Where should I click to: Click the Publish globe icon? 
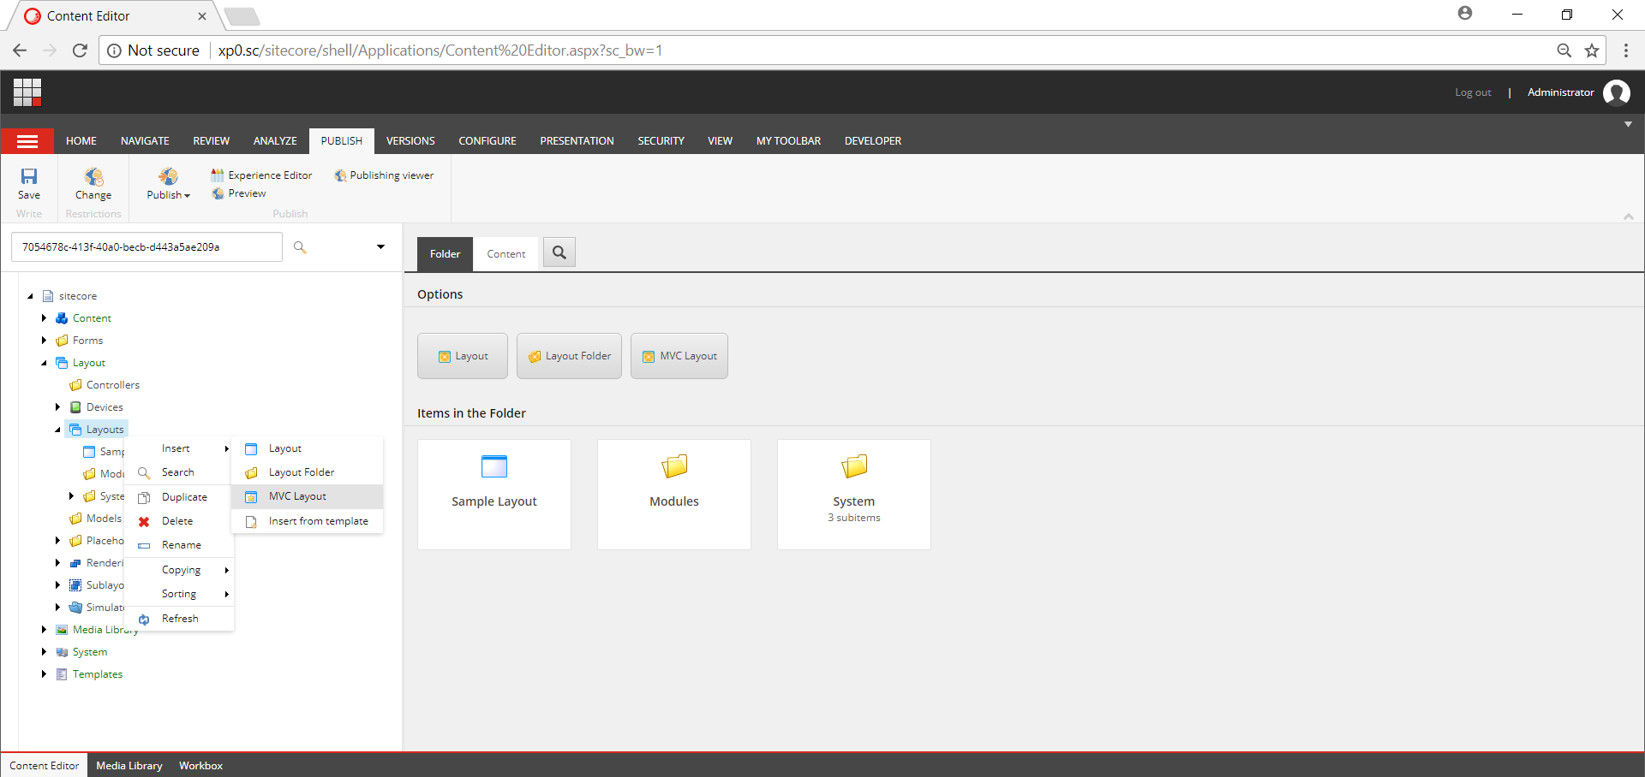coord(168,176)
